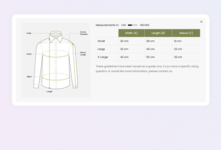Click the 12 cm Small sleeve cell

coord(178,41)
